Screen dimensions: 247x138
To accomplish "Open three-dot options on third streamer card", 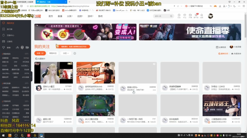I will coord(154,90).
